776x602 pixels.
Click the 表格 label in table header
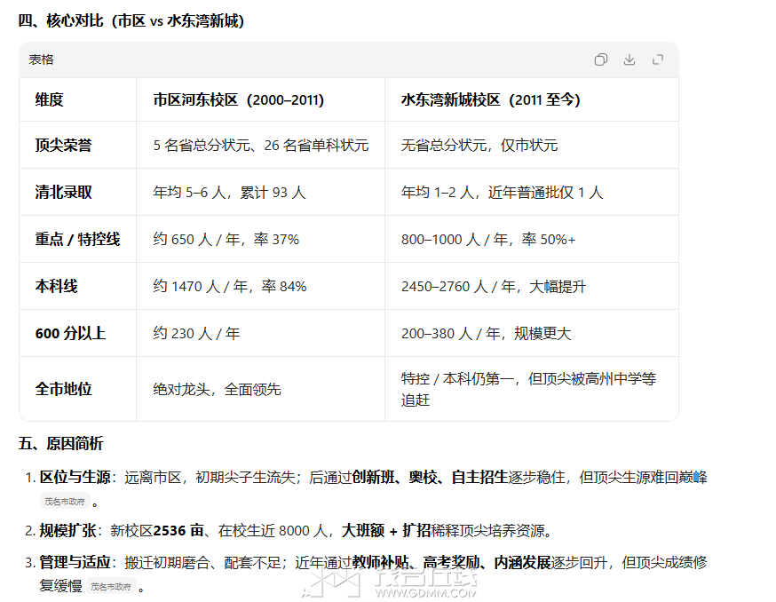coord(41,59)
